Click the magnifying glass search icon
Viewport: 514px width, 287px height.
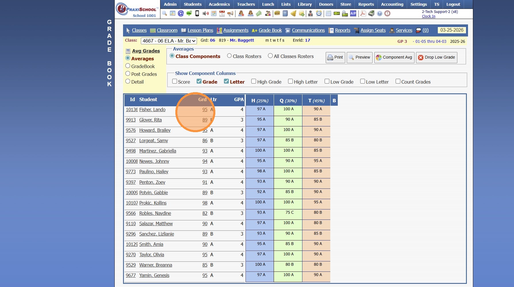pos(164,14)
